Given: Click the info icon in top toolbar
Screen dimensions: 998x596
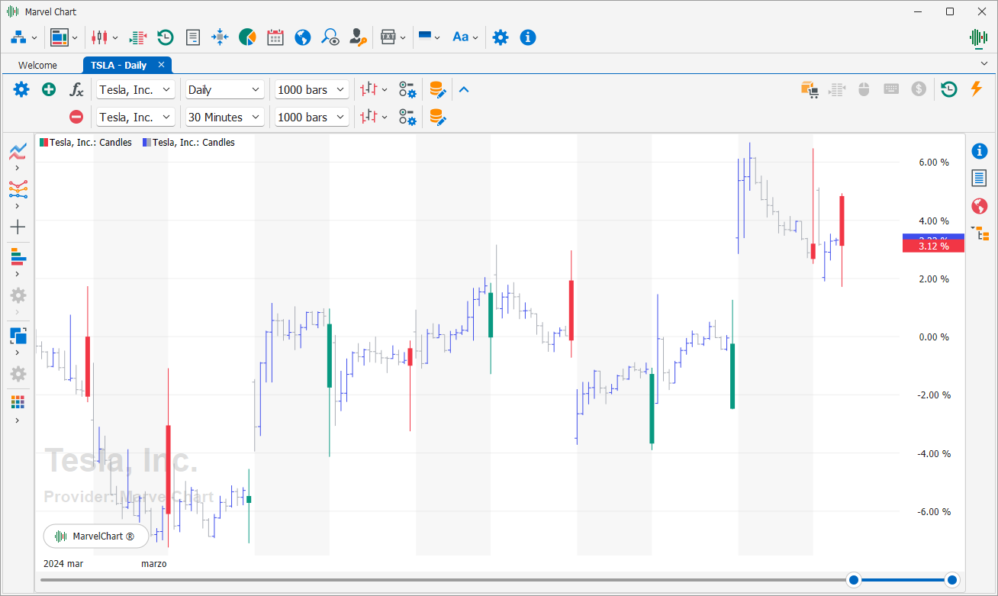Looking at the screenshot, I should pyautogui.click(x=528, y=37).
